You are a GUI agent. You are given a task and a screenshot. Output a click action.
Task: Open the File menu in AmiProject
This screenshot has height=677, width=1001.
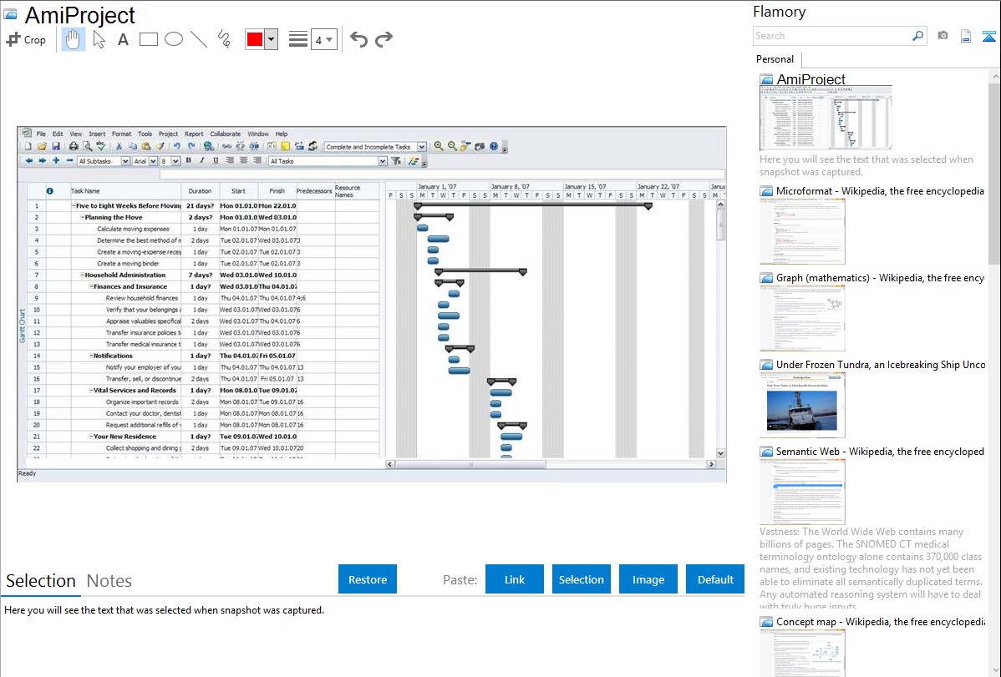point(41,134)
